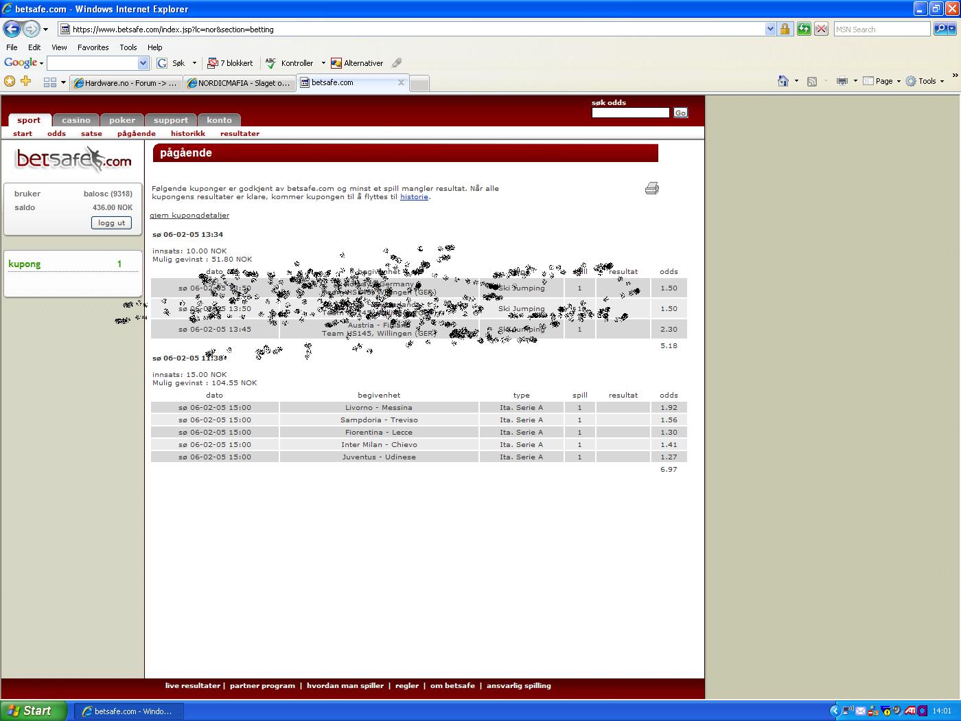
Task: Close the betsafe.com tab
Action: pyautogui.click(x=402, y=82)
